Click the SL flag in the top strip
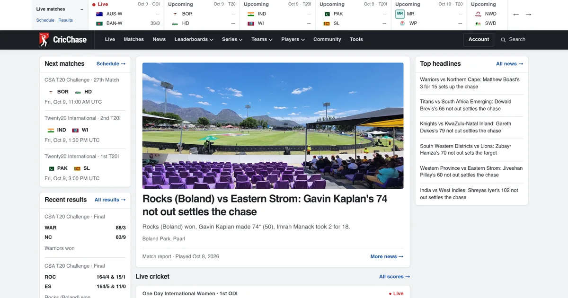 (327, 23)
